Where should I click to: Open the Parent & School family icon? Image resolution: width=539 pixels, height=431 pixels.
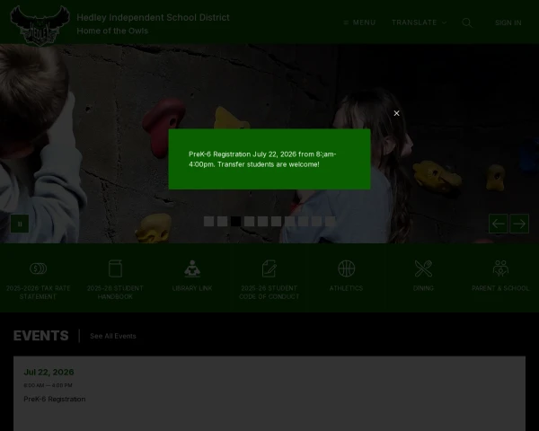click(500, 268)
